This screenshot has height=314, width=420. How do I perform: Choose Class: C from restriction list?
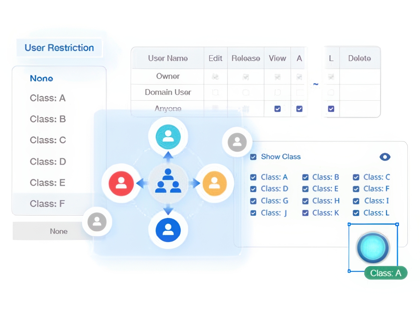point(48,140)
